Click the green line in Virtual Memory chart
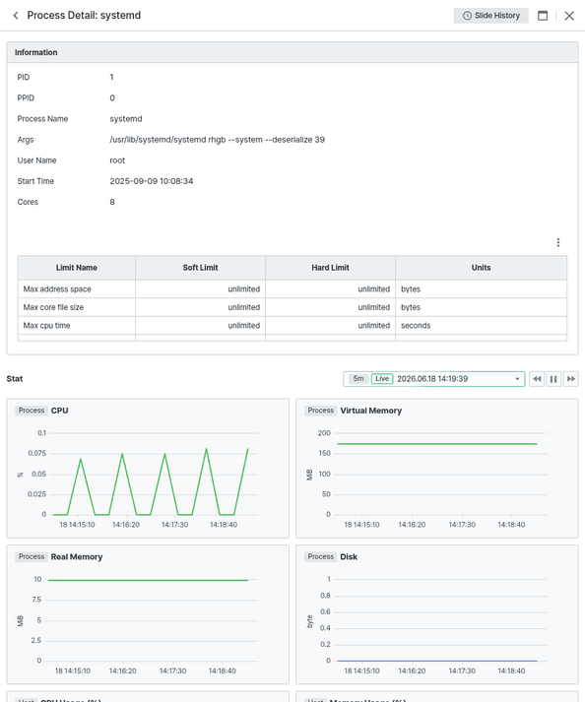 point(437,444)
